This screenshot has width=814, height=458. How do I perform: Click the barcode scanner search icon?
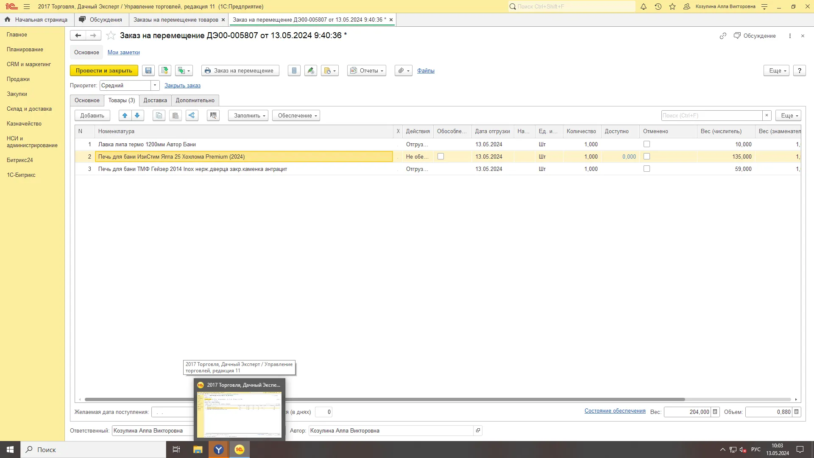tap(213, 115)
